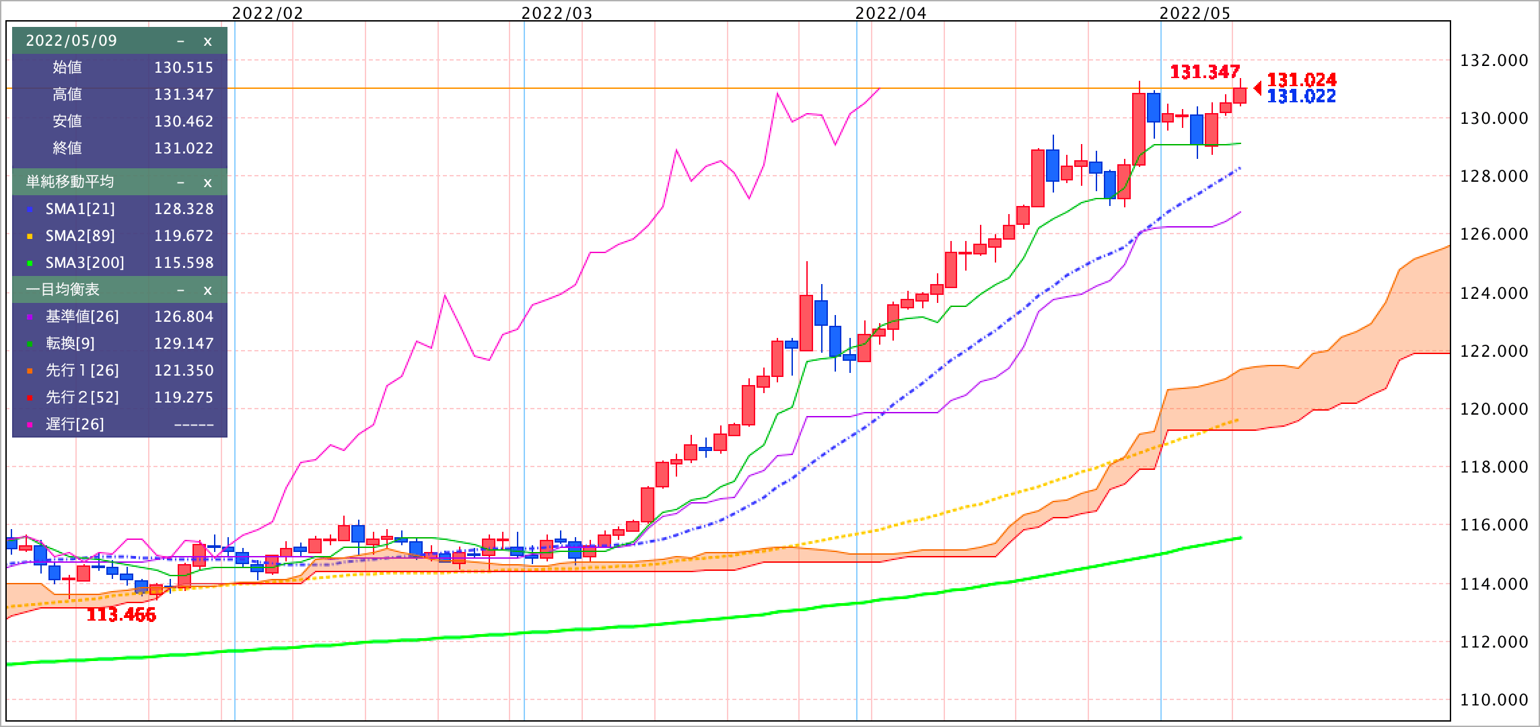Click the 2022/05 date axis label
This screenshot has width=1540, height=727.
point(1195,13)
